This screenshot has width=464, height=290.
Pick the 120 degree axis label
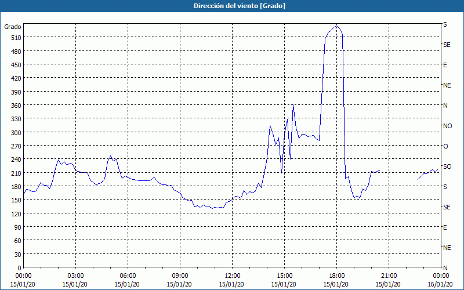point(16,213)
